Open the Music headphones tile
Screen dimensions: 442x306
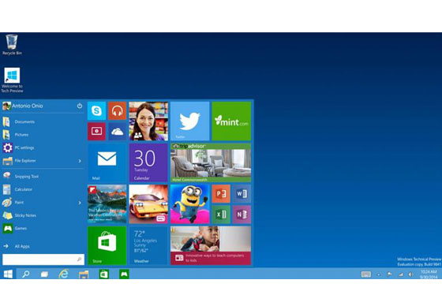point(118,110)
